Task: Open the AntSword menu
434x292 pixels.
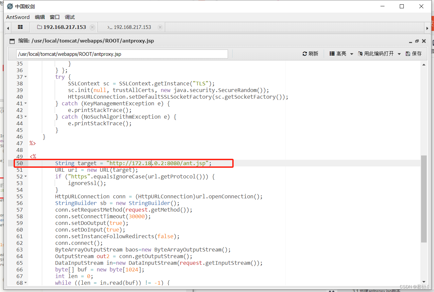Action: click(x=18, y=17)
